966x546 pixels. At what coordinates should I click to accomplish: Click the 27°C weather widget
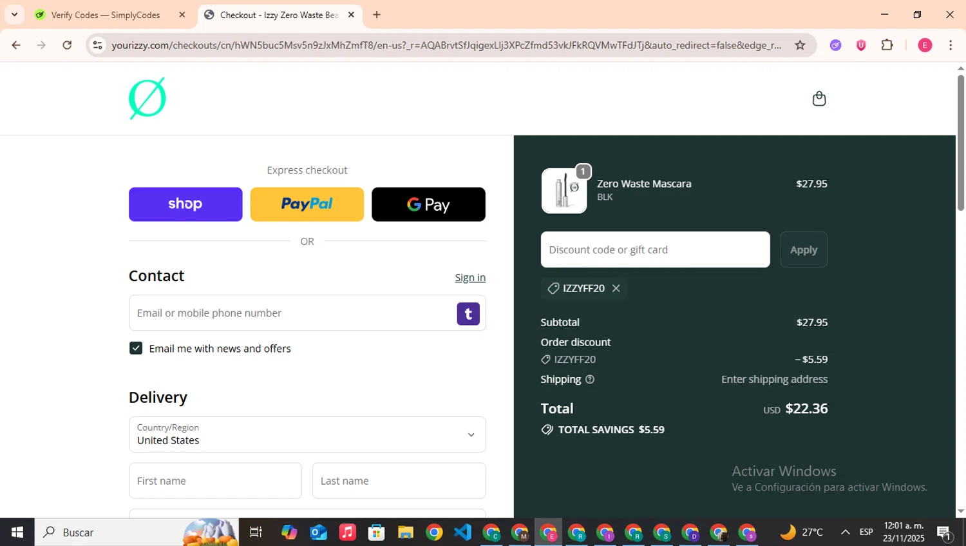[x=802, y=532]
